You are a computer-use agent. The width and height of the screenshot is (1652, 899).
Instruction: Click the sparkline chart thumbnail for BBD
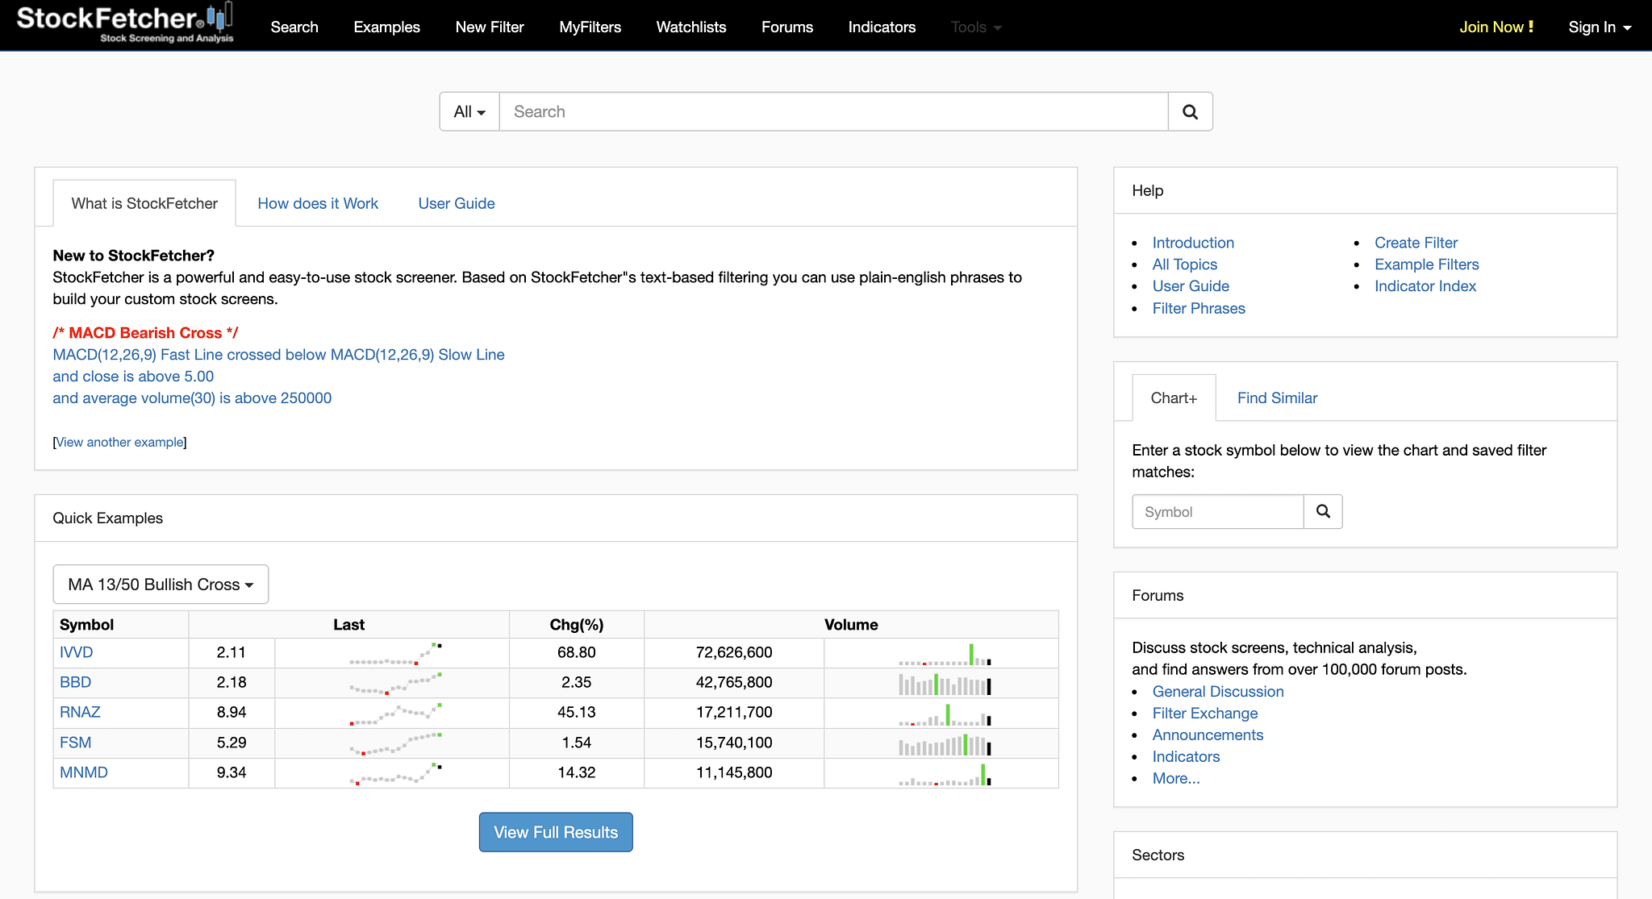point(391,683)
